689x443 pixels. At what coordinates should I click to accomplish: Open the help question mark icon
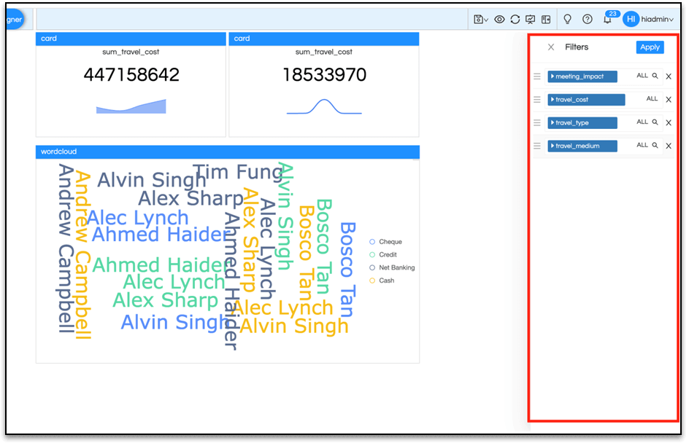click(587, 19)
